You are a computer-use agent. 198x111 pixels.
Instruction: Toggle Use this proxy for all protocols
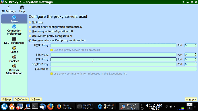tap(75, 50)
